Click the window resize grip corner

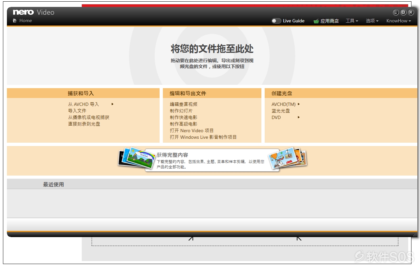(x=415, y=235)
